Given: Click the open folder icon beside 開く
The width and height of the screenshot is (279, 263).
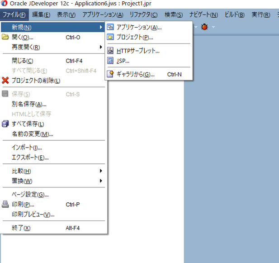Looking at the screenshot, I should (x=5, y=37).
